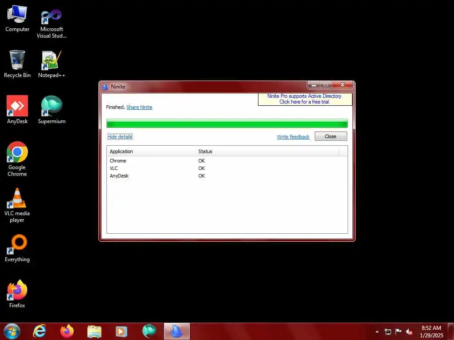Select the Firefox desktop shortcut

coord(17,294)
